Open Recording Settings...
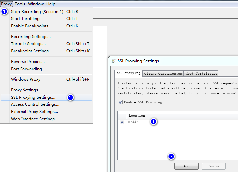The image size is (238, 172). tap(46, 37)
